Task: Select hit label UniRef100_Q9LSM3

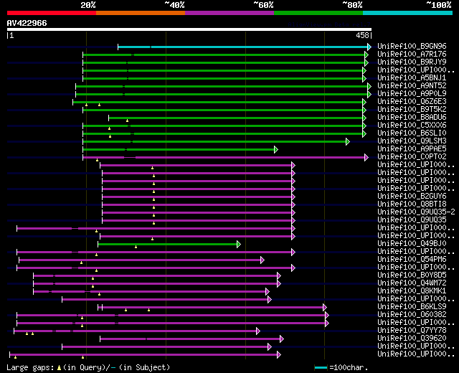Action: (x=412, y=141)
